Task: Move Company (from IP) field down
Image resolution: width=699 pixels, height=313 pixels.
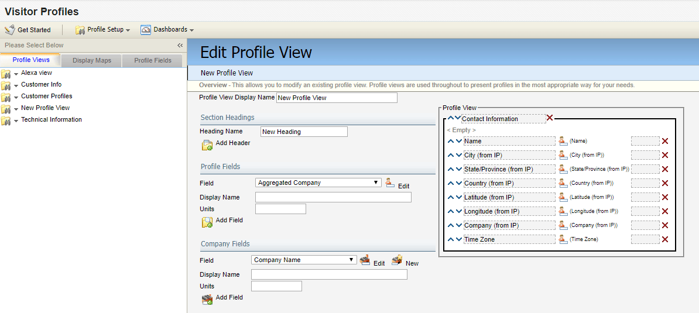Action: click(x=459, y=225)
